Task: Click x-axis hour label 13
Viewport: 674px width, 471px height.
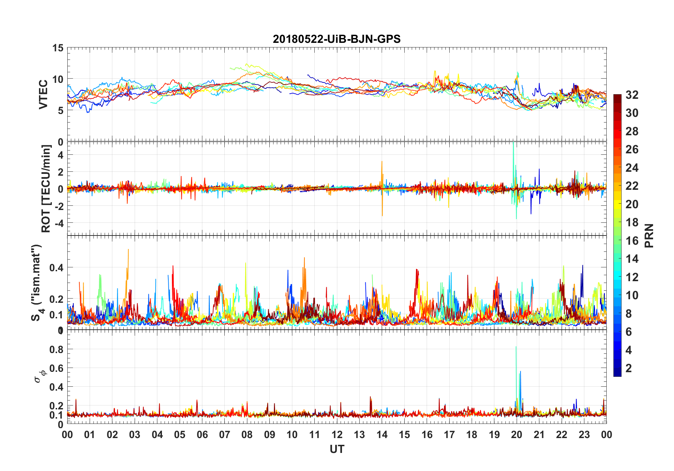Action: click(x=359, y=435)
